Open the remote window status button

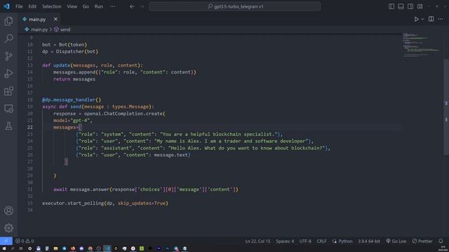[6, 241]
